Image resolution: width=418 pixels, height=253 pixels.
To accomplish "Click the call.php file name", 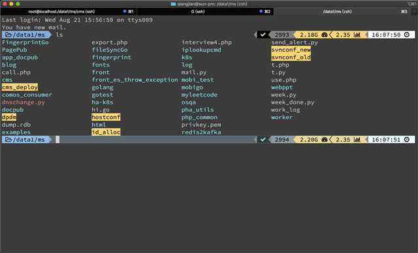I will [x=16, y=72].
